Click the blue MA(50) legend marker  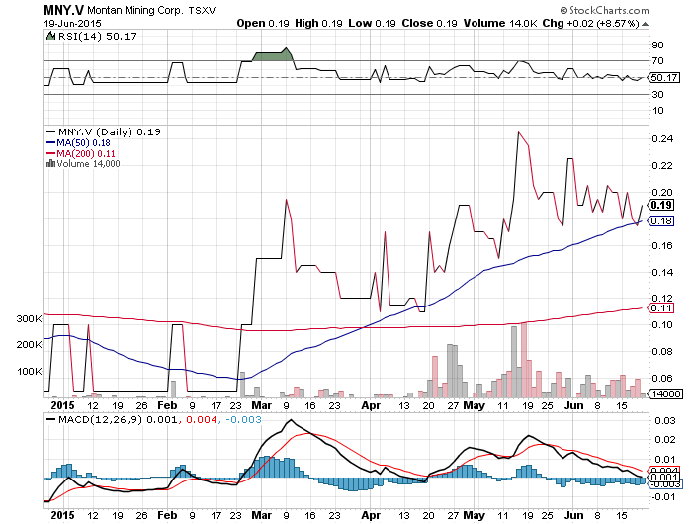pos(51,142)
